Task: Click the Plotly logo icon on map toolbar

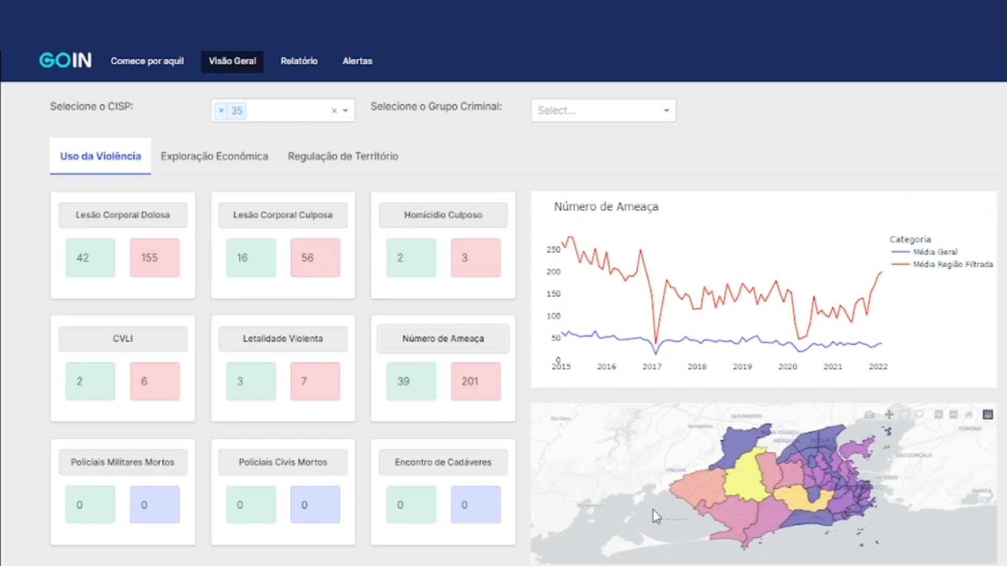Action: coord(988,415)
